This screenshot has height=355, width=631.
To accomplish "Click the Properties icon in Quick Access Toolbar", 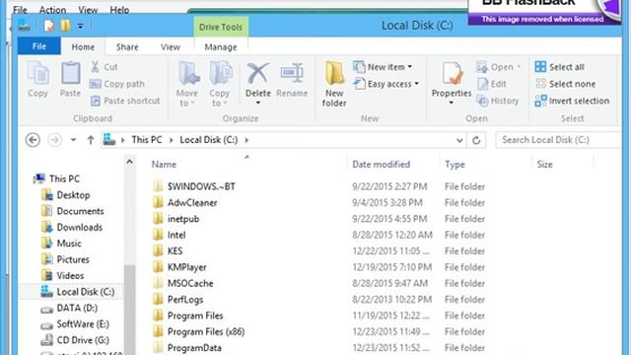I will coord(49,26).
